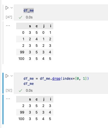Click column c value 4 in first table row 1

coord(37,39)
